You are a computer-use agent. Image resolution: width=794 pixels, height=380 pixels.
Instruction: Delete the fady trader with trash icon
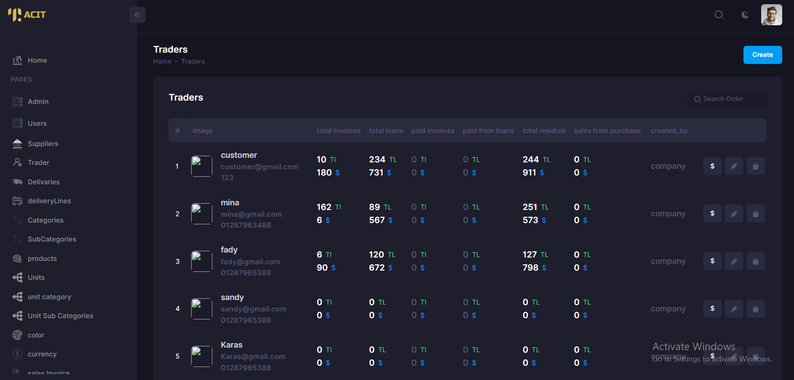[x=756, y=261]
